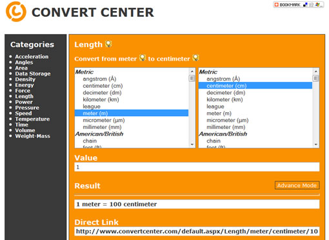Click the lightbulb icon next to Length heading

(x=108, y=44)
